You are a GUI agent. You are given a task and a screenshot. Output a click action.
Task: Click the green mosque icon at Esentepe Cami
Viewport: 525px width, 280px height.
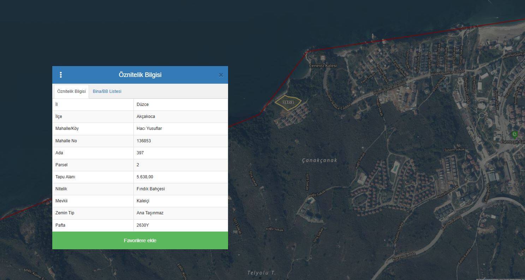pos(514,134)
